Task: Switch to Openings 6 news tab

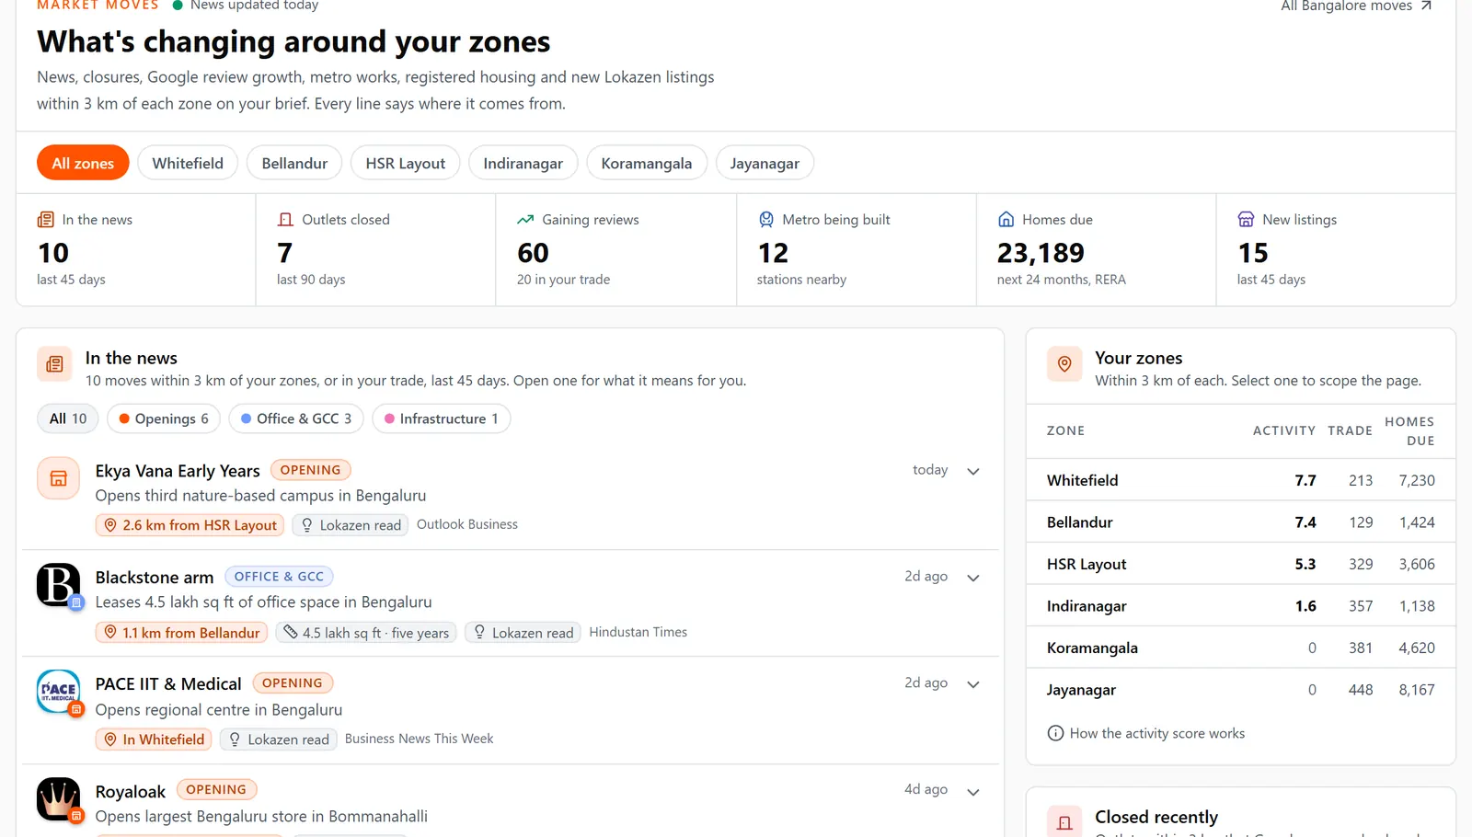Action: pos(164,418)
